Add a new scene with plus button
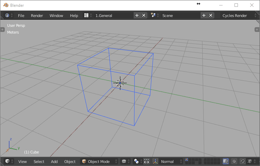260x166 pixels. click(x=204, y=15)
